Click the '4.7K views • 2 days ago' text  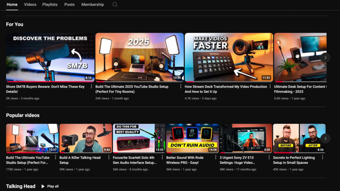click(201, 98)
